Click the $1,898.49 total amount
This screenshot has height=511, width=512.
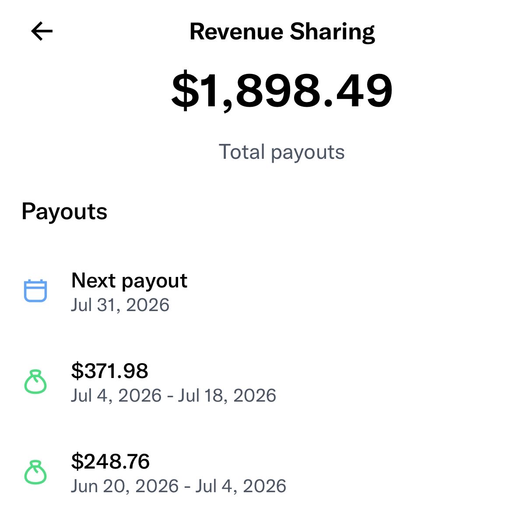[x=282, y=91]
